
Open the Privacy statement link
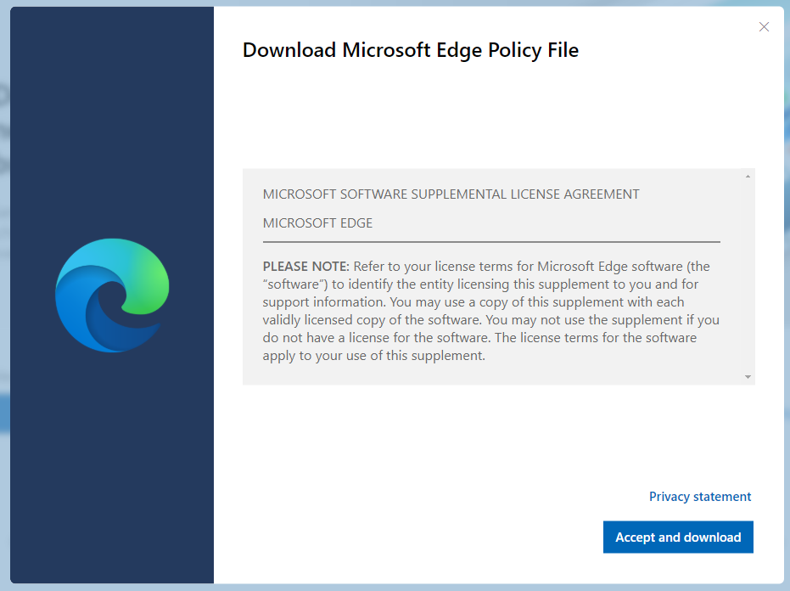click(x=700, y=497)
